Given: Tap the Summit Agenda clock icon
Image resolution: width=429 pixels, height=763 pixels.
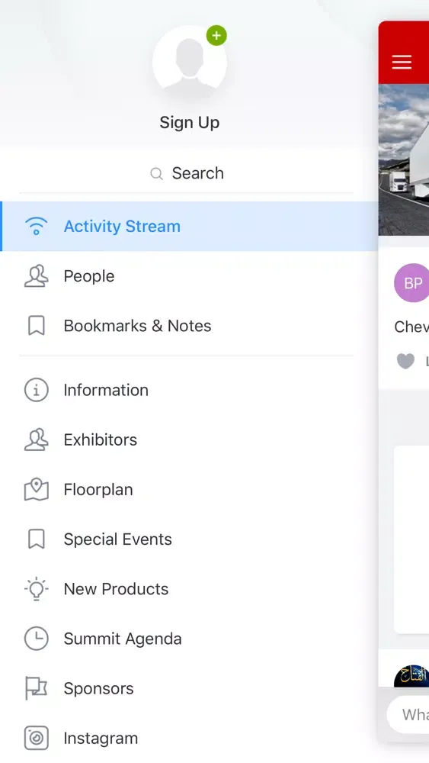Looking at the screenshot, I should pyautogui.click(x=37, y=639).
